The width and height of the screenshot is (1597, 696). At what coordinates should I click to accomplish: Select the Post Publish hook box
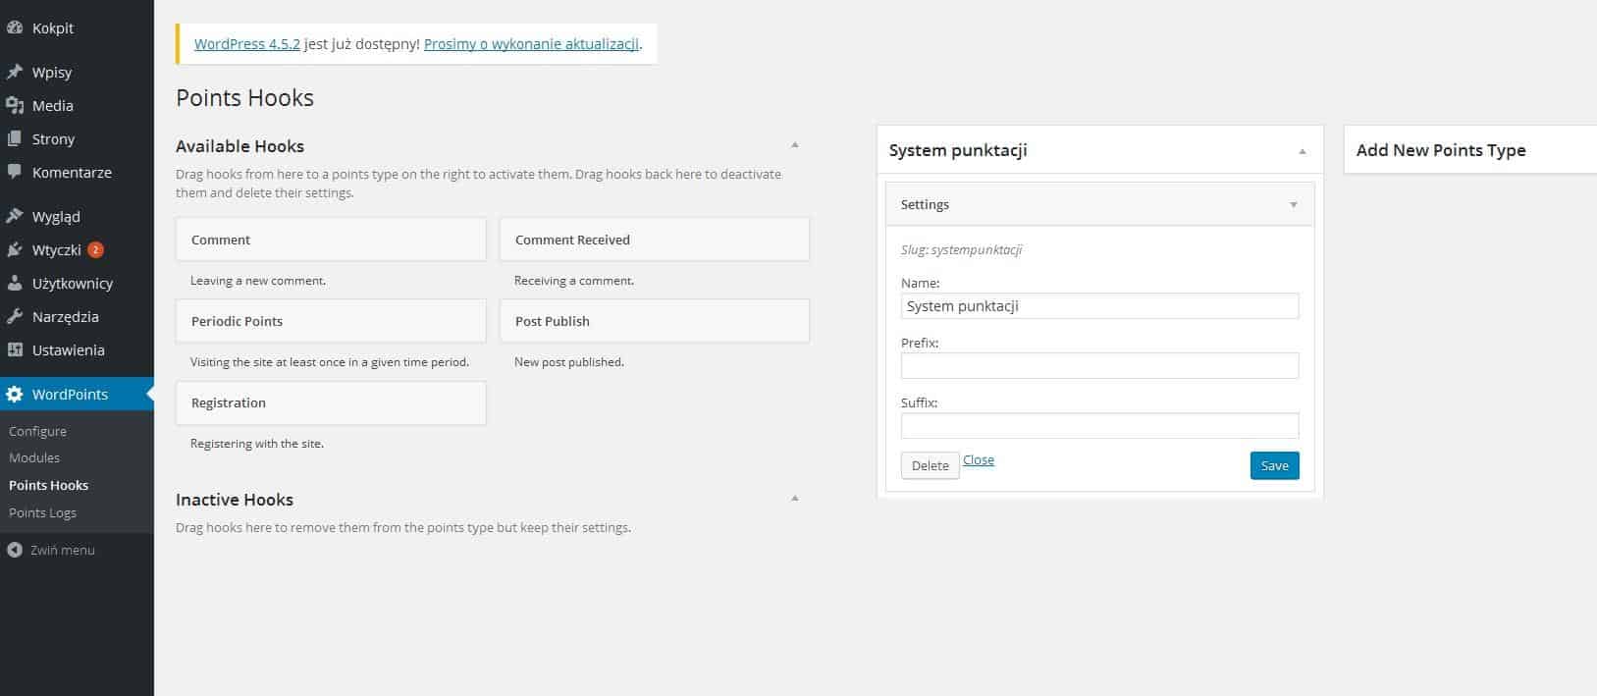tap(655, 321)
